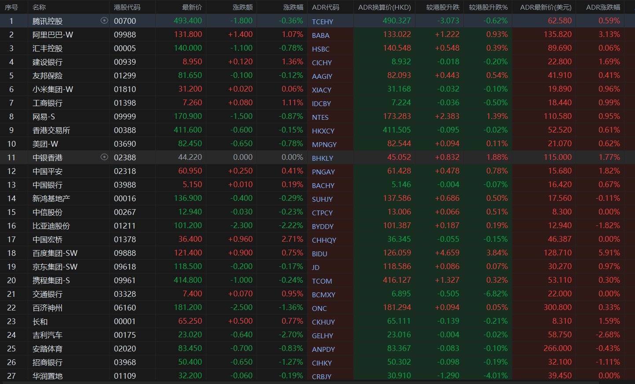Select stock code 09999 for 网易-S

coord(125,117)
